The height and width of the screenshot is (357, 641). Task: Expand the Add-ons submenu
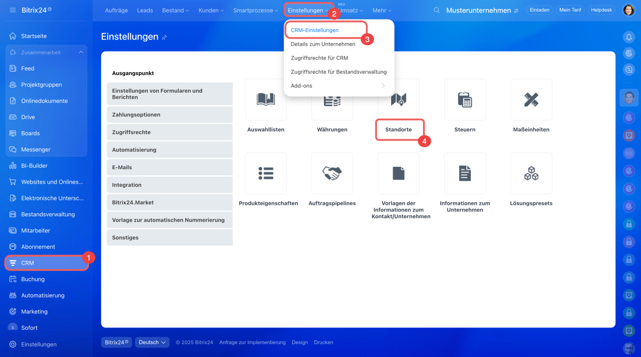point(339,86)
